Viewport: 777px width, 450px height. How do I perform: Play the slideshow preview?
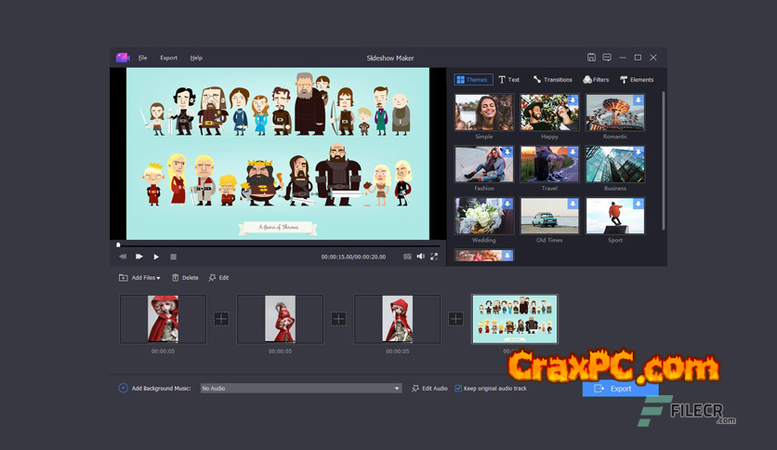point(156,257)
